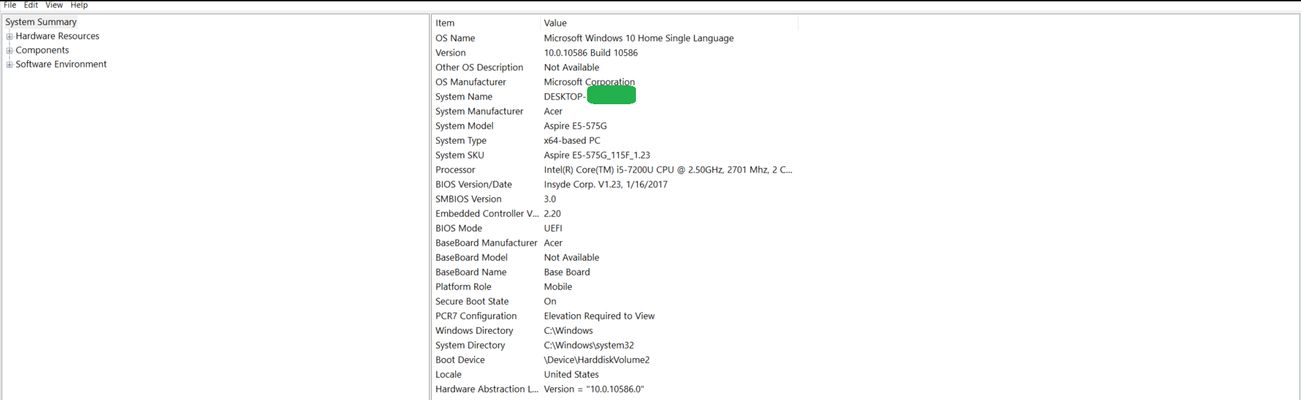Click the 'Elevation Required to View' value
The image size is (1301, 400).
pyautogui.click(x=599, y=316)
